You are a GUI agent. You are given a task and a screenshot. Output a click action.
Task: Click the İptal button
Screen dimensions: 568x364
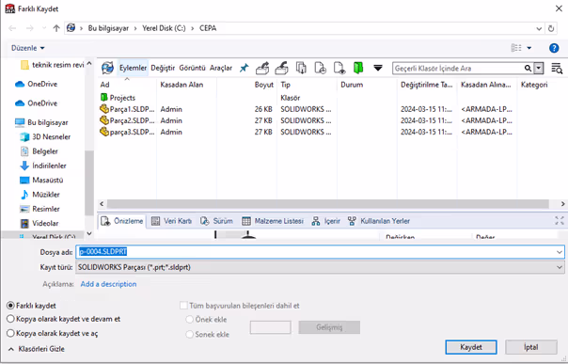click(x=530, y=347)
